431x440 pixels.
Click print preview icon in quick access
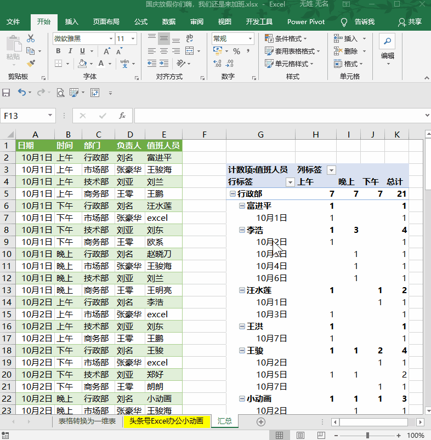coord(60,93)
